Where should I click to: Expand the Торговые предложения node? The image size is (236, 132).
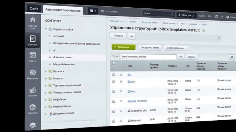point(46,85)
